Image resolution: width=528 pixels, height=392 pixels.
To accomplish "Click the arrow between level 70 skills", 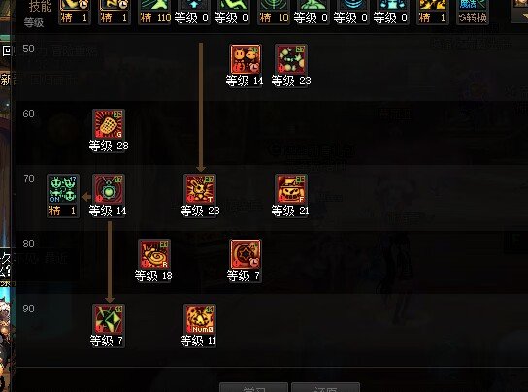I will point(86,197).
